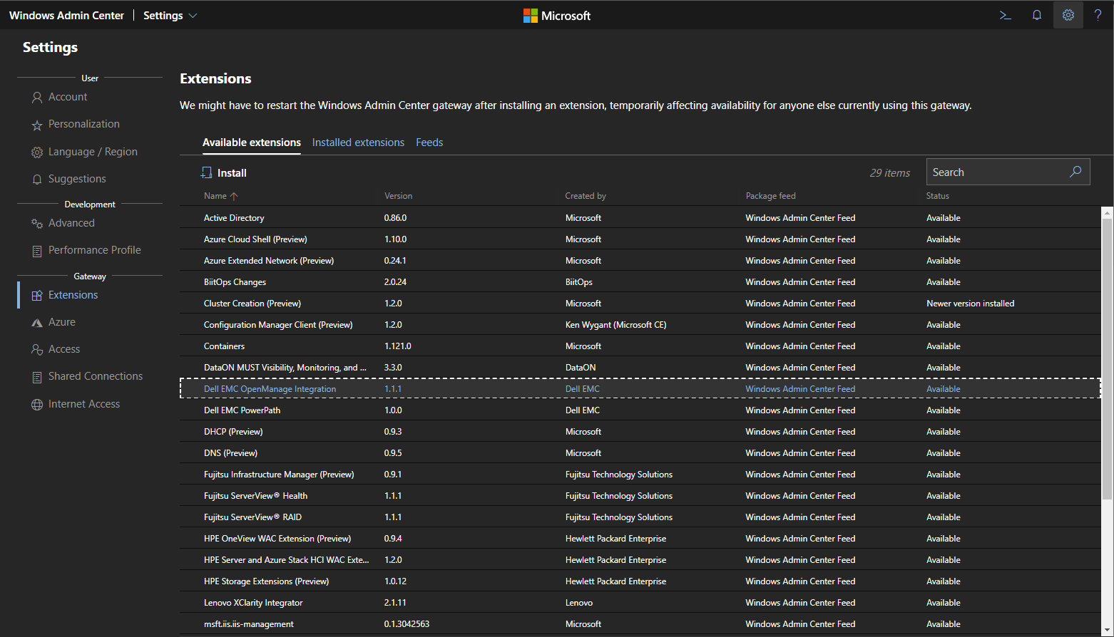This screenshot has height=637, width=1114.
Task: Click Windows Admin Center title
Action: [x=66, y=15]
